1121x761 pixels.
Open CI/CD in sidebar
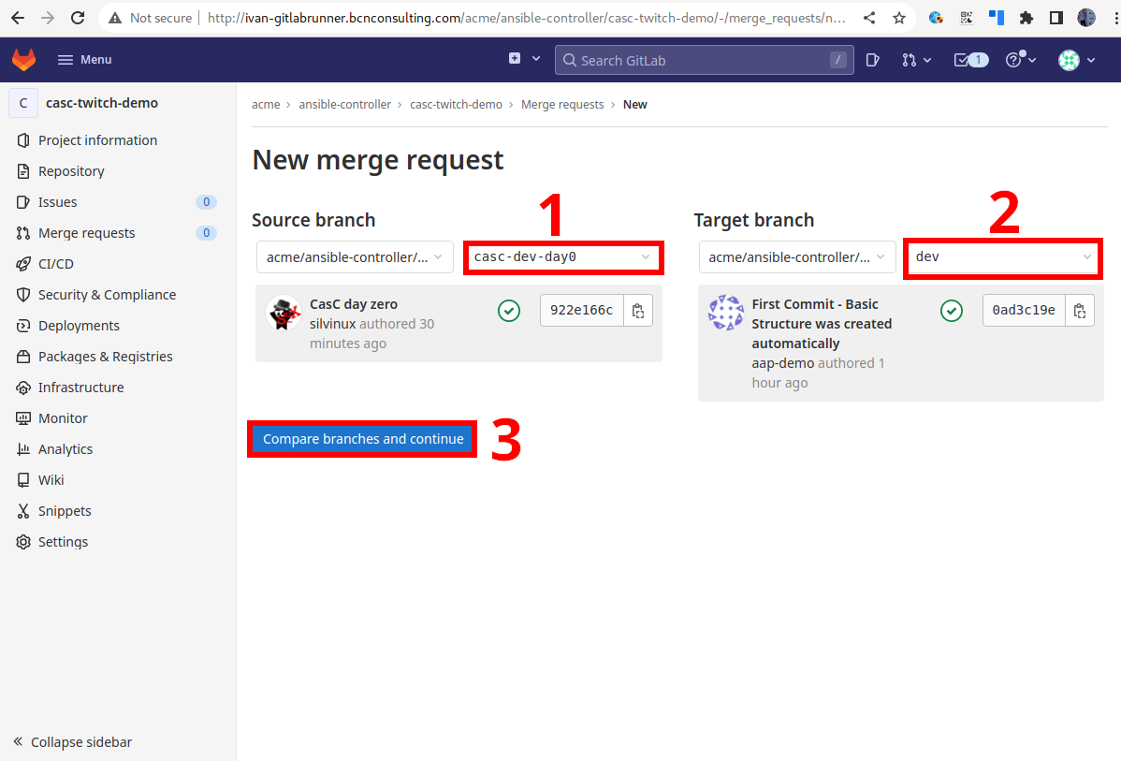tap(56, 263)
